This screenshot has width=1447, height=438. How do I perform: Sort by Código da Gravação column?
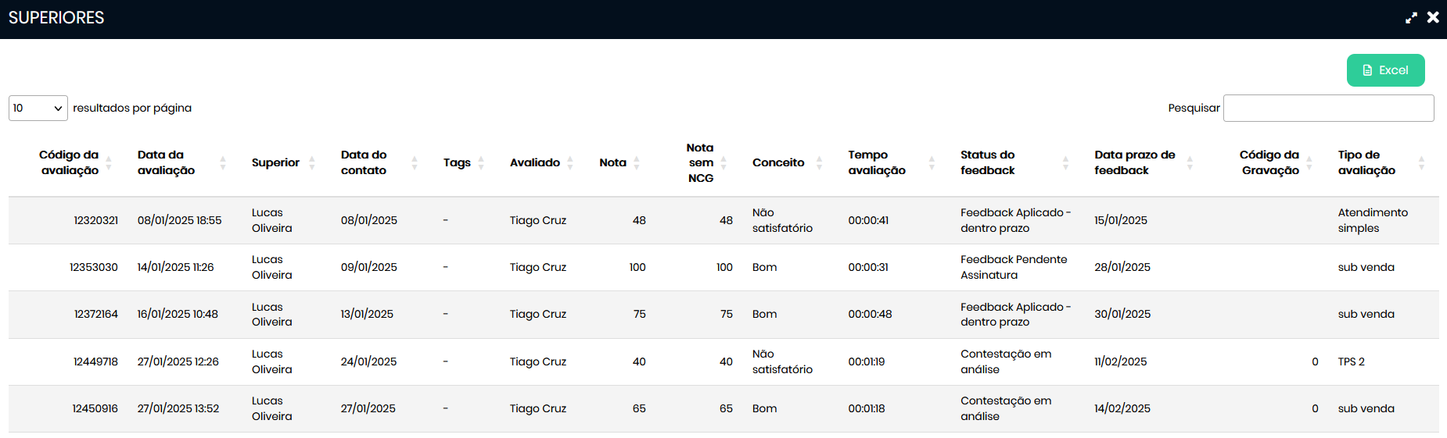[x=1269, y=162]
